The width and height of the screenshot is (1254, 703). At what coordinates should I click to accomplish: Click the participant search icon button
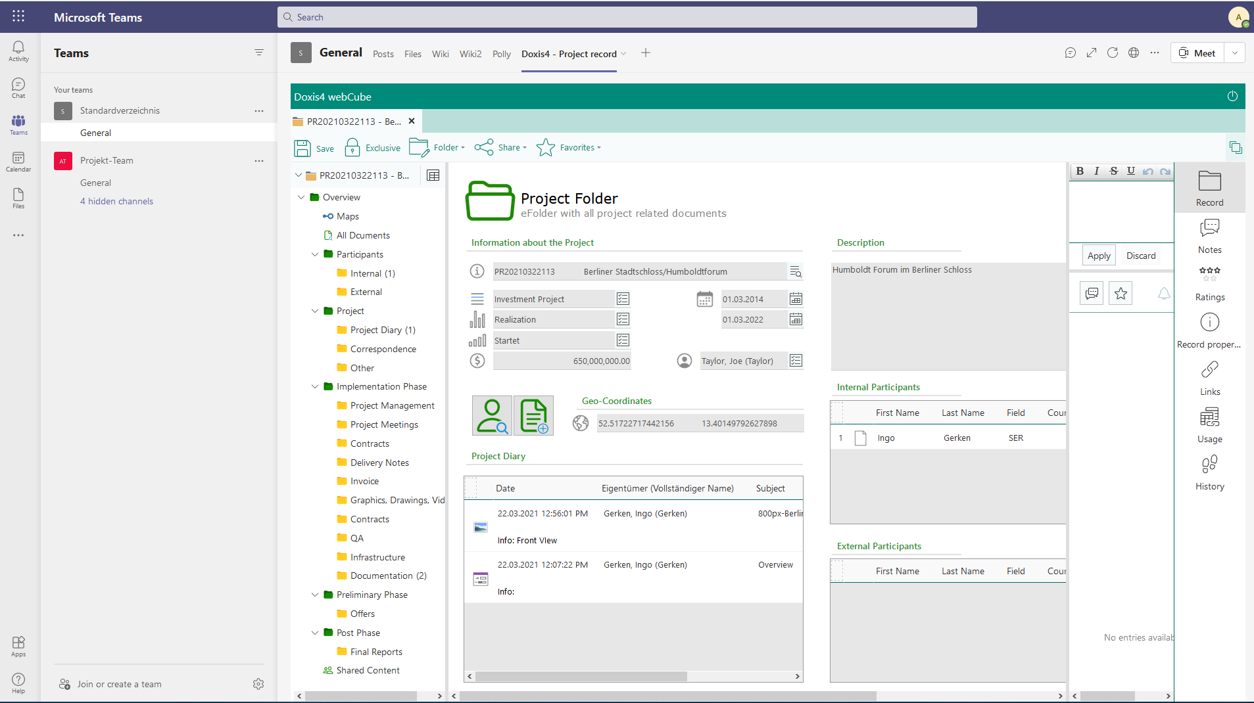(492, 415)
